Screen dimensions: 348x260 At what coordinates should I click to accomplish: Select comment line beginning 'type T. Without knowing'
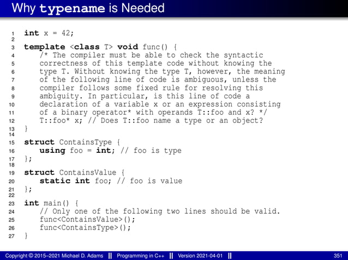[162, 71]
